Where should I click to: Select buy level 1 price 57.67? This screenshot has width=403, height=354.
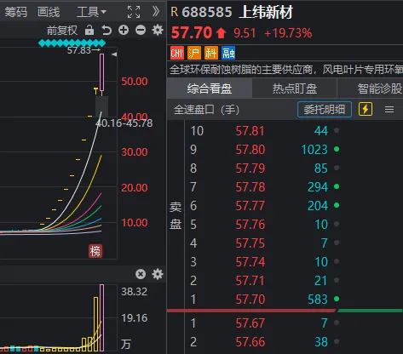coord(250,323)
